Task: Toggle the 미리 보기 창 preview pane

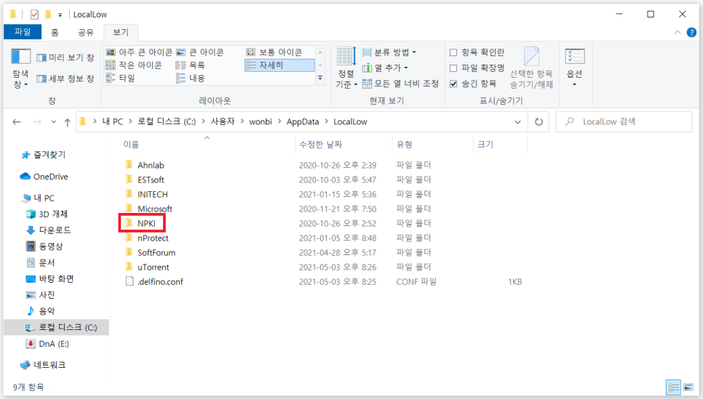Action: pos(65,57)
